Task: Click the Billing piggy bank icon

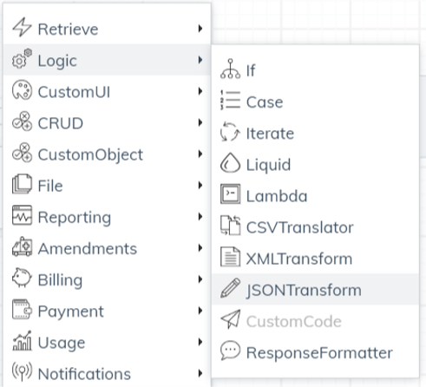Action: click(22, 278)
